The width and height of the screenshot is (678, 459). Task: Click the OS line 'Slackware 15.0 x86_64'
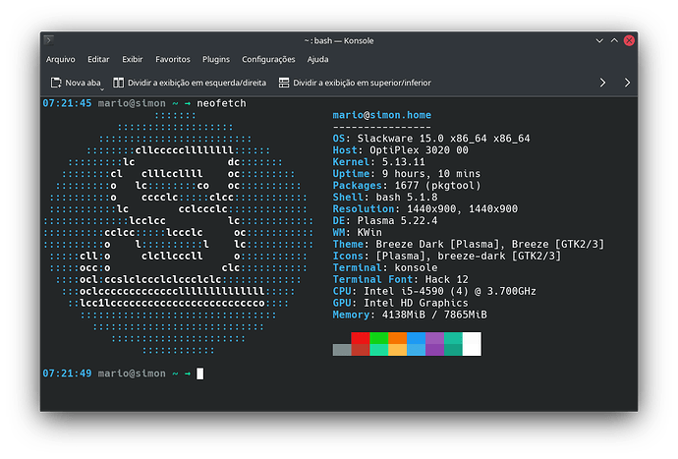(x=422, y=139)
